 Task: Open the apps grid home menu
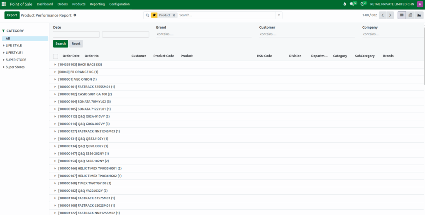(x=3, y=4)
